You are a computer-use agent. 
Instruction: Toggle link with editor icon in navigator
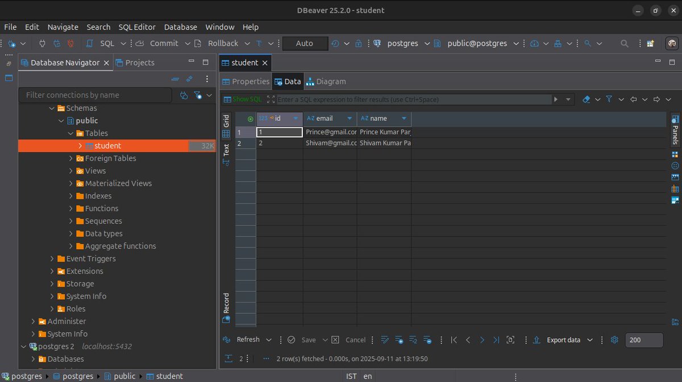pos(189,79)
